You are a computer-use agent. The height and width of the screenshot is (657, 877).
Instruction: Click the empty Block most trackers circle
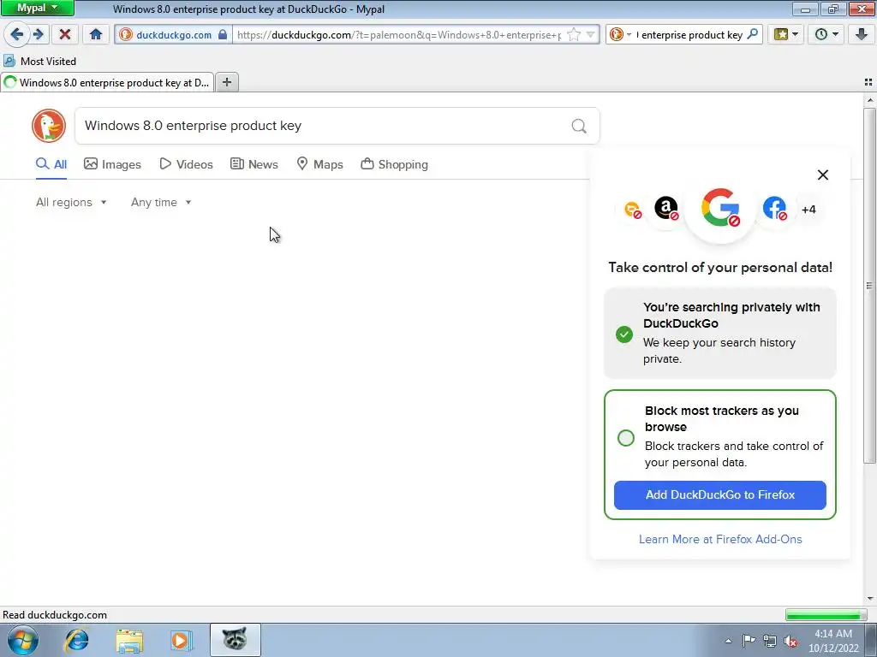point(626,437)
